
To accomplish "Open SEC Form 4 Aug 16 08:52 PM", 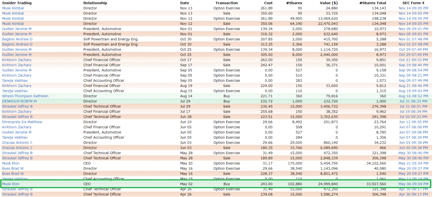I will tap(413, 96).
